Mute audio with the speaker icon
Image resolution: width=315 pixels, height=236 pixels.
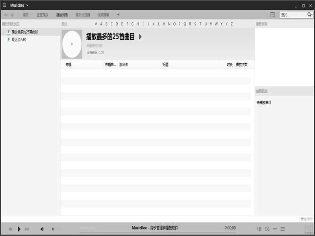[42, 229]
